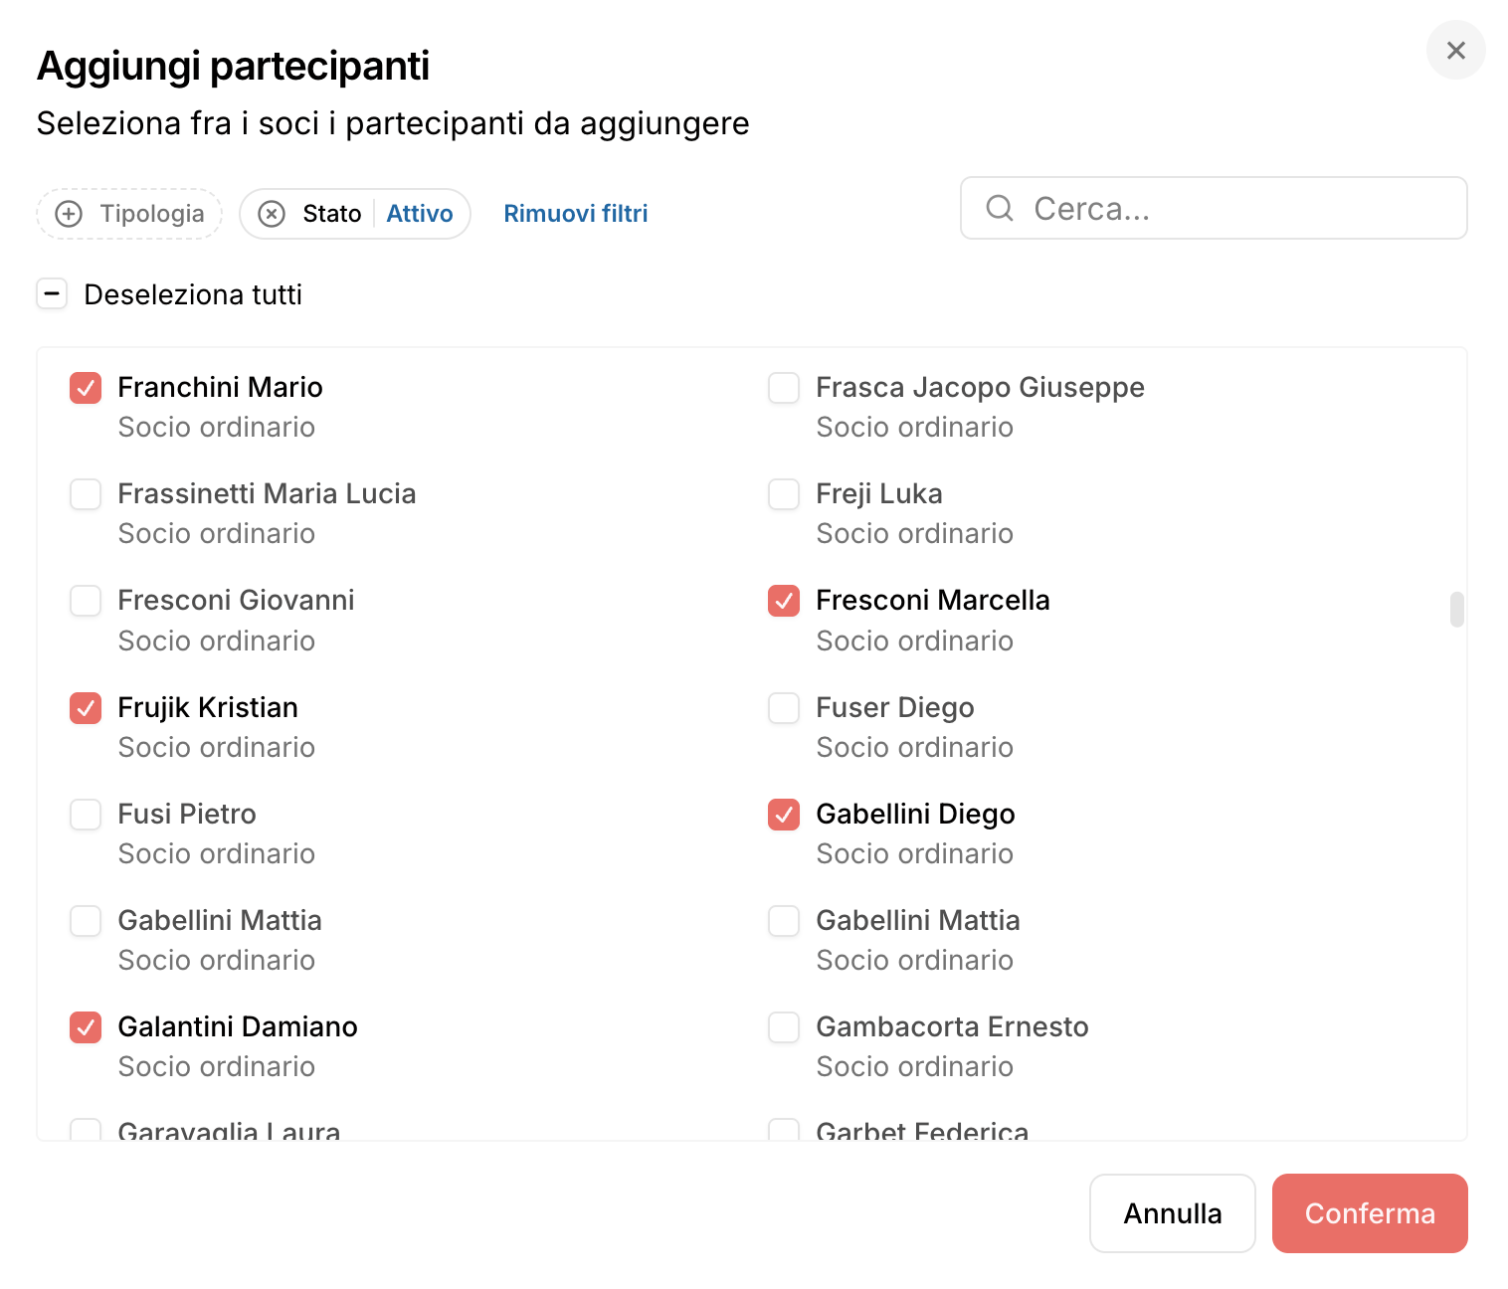Change the Attivo status value

420,214
